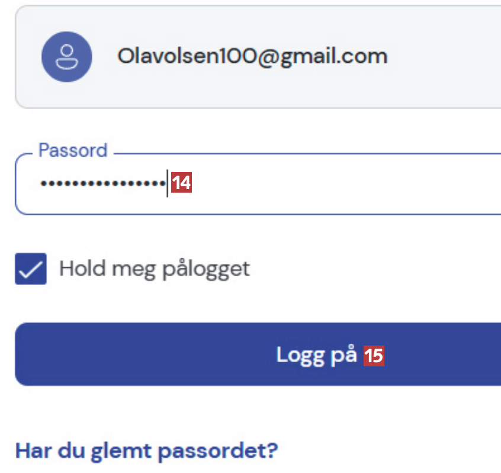Click the red 15 marker badge
The width and height of the screenshot is (501, 473).
tap(374, 356)
